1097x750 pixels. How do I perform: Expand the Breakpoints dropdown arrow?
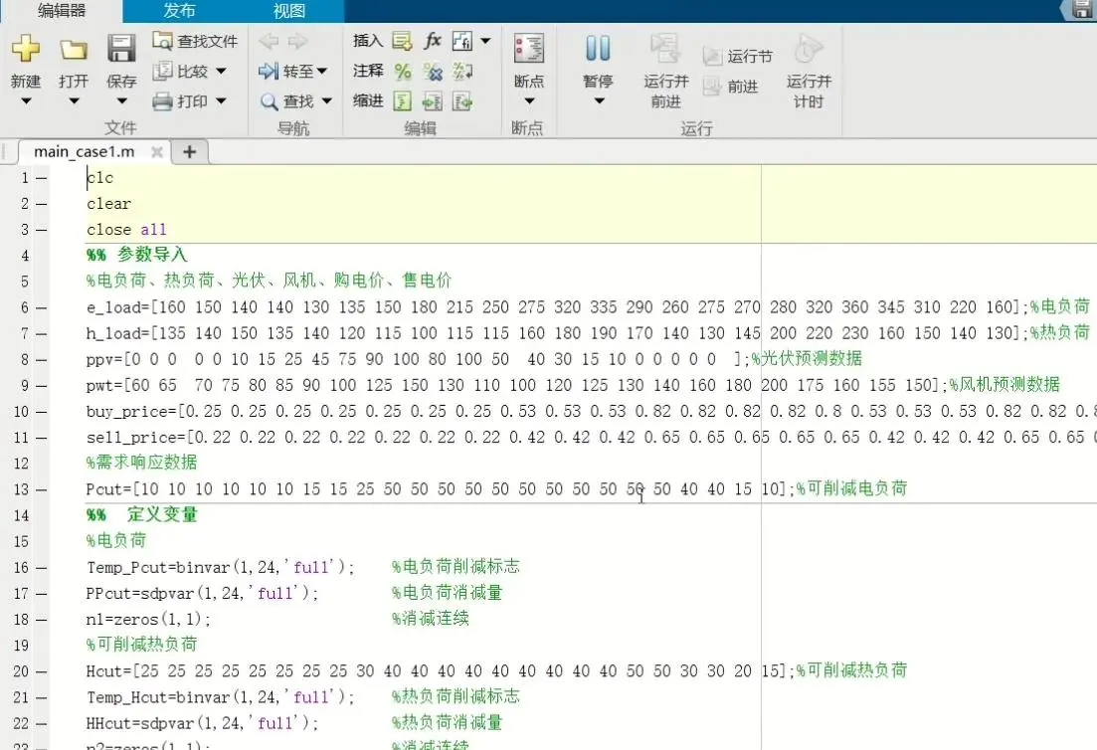[530, 101]
